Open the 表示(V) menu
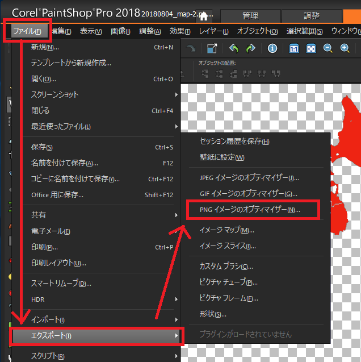 tap(91, 31)
